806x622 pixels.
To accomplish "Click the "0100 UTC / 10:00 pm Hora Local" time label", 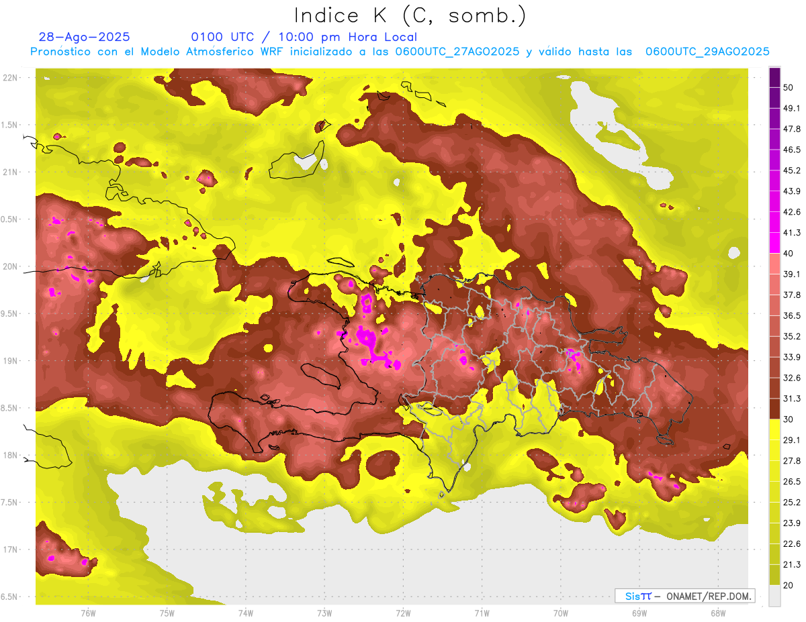I will click(304, 38).
